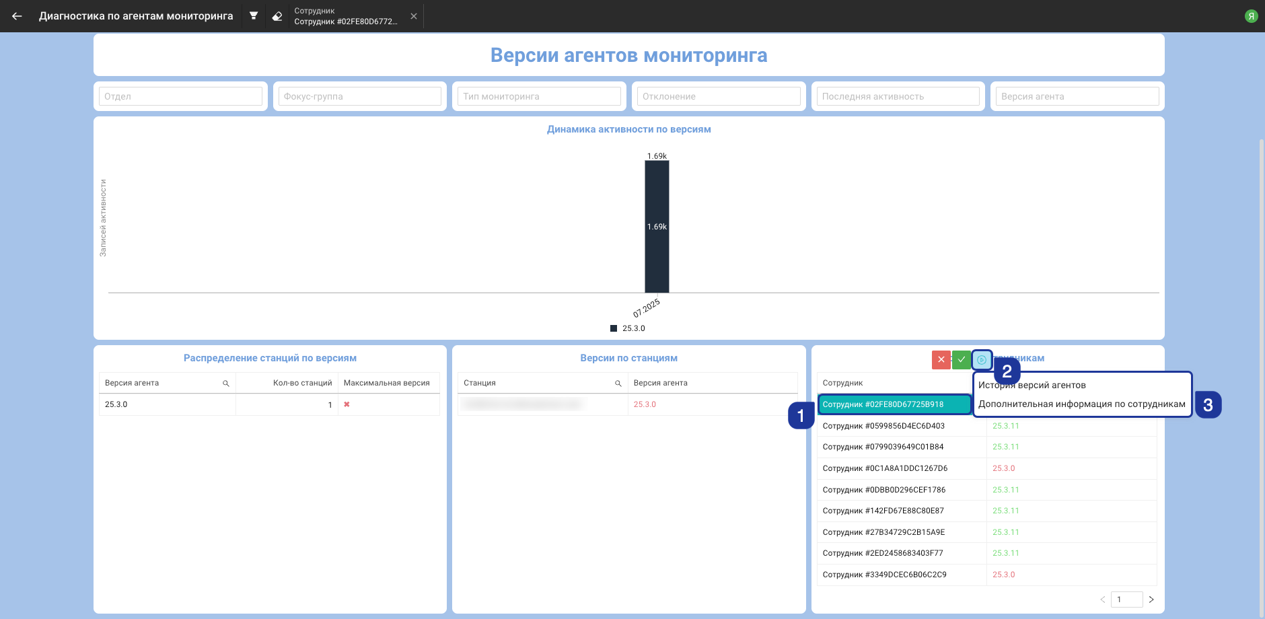Click the blue play-circle actions icon
Image resolution: width=1265 pixels, height=619 pixels.
982,360
